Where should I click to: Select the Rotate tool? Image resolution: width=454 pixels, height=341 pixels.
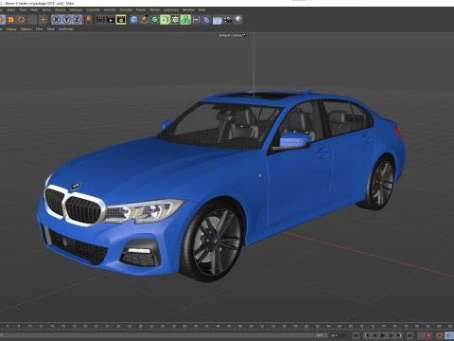pyautogui.click(x=21, y=20)
